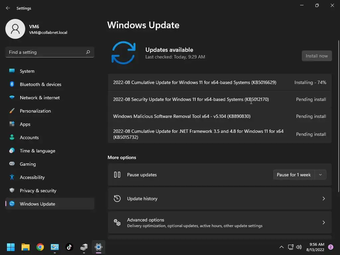Select Windows Update in sidebar
This screenshot has height=255, width=340.
tap(50, 204)
